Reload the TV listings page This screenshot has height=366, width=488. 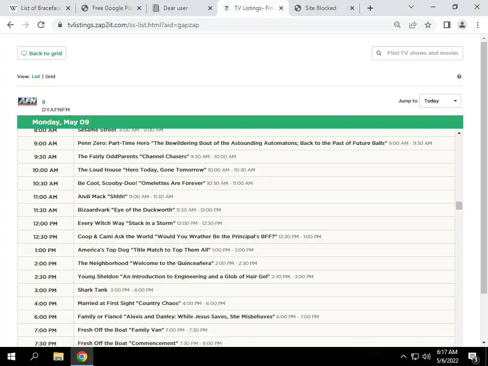(41, 25)
